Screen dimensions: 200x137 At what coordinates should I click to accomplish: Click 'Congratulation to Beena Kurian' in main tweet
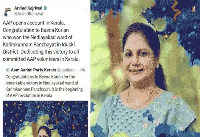coord(36,30)
